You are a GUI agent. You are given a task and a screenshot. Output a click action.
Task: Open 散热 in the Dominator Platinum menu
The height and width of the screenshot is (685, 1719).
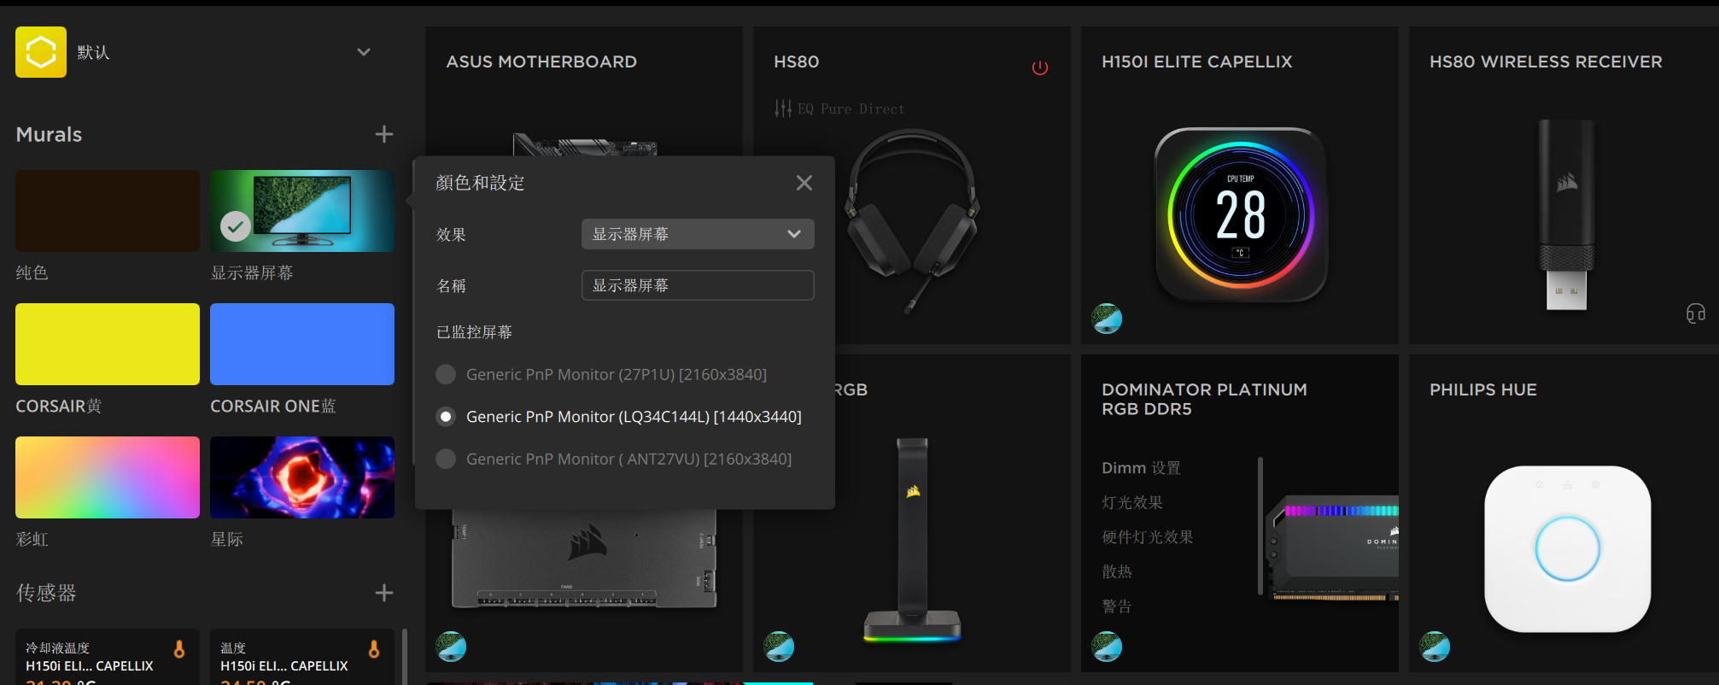point(1117,571)
